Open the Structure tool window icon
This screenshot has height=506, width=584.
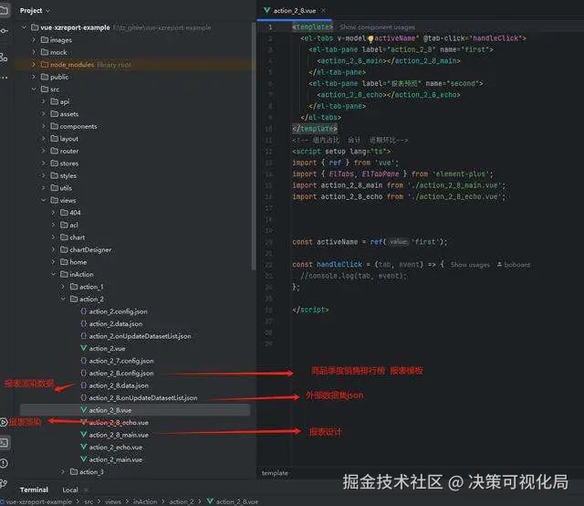[4, 57]
